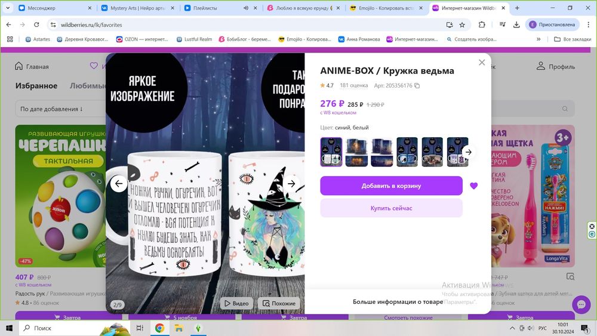The image size is (597, 336).
Task: Copy article number 205356176 icon
Action: coord(417,85)
